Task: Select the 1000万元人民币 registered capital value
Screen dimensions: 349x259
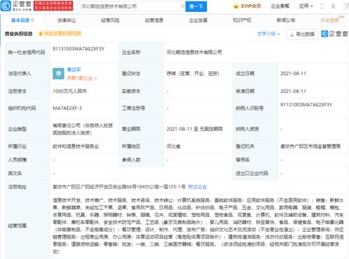Action: [x=69, y=91]
